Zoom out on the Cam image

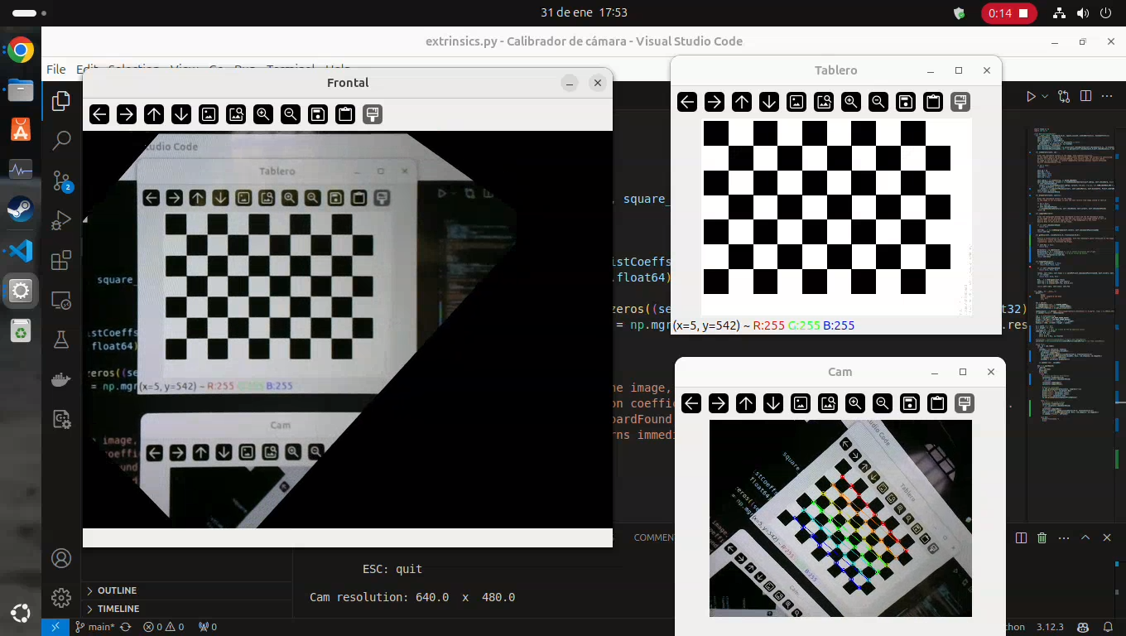(883, 403)
